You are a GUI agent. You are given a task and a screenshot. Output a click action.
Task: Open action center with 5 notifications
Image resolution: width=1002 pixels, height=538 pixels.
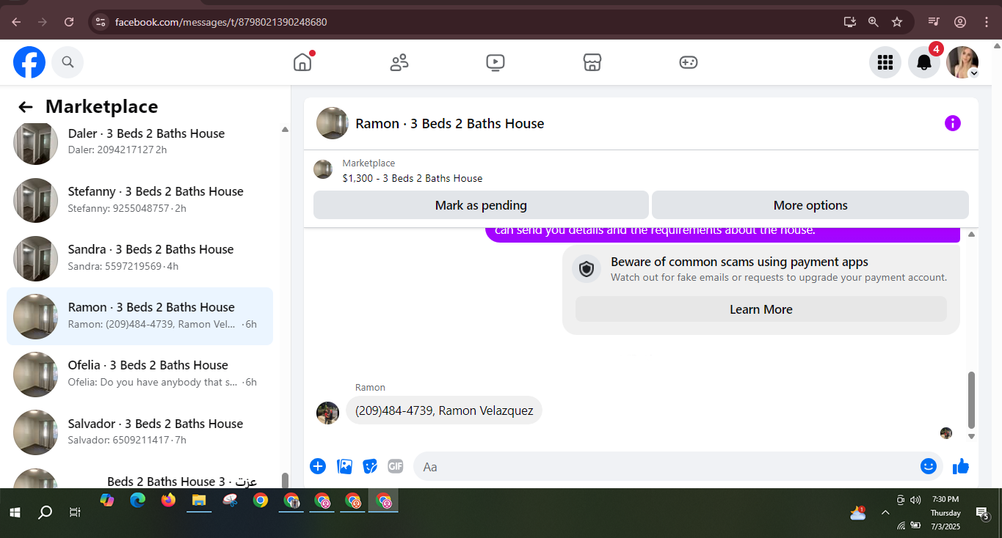(982, 512)
